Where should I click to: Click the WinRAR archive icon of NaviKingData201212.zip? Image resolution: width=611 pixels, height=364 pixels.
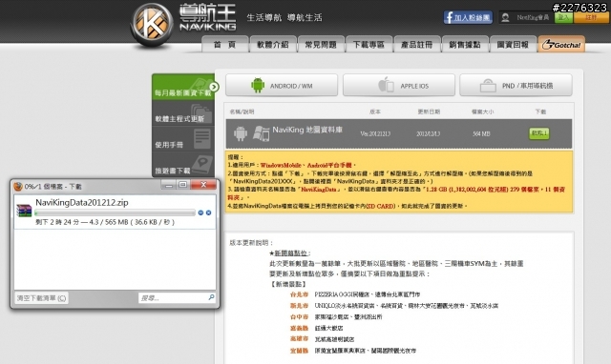tap(24, 211)
